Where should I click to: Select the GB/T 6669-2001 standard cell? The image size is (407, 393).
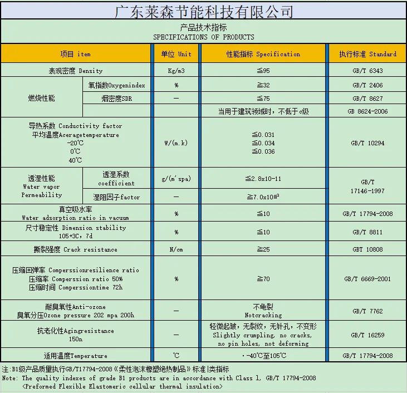367,279
